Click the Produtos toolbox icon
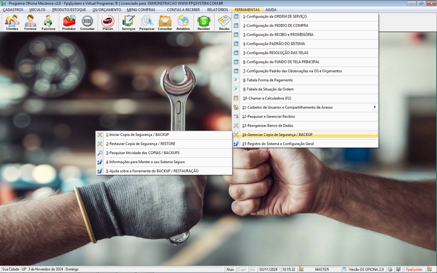The width and height of the screenshot is (437, 273). tap(69, 22)
